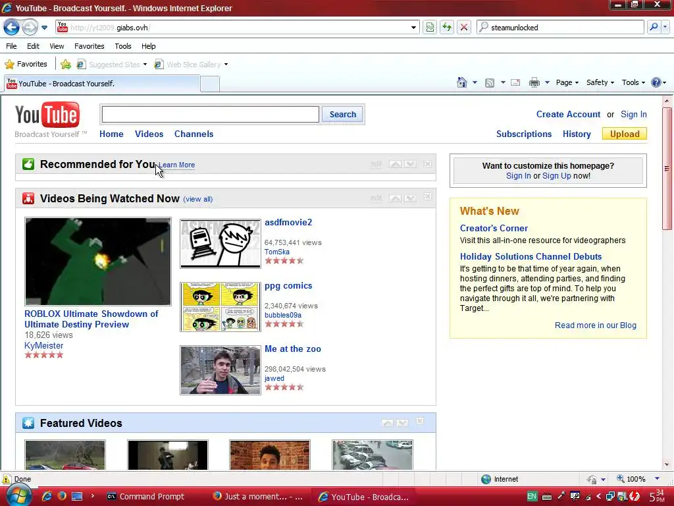The width and height of the screenshot is (674, 506).
Task: Click the steamunlocked search box
Action: pos(560,27)
